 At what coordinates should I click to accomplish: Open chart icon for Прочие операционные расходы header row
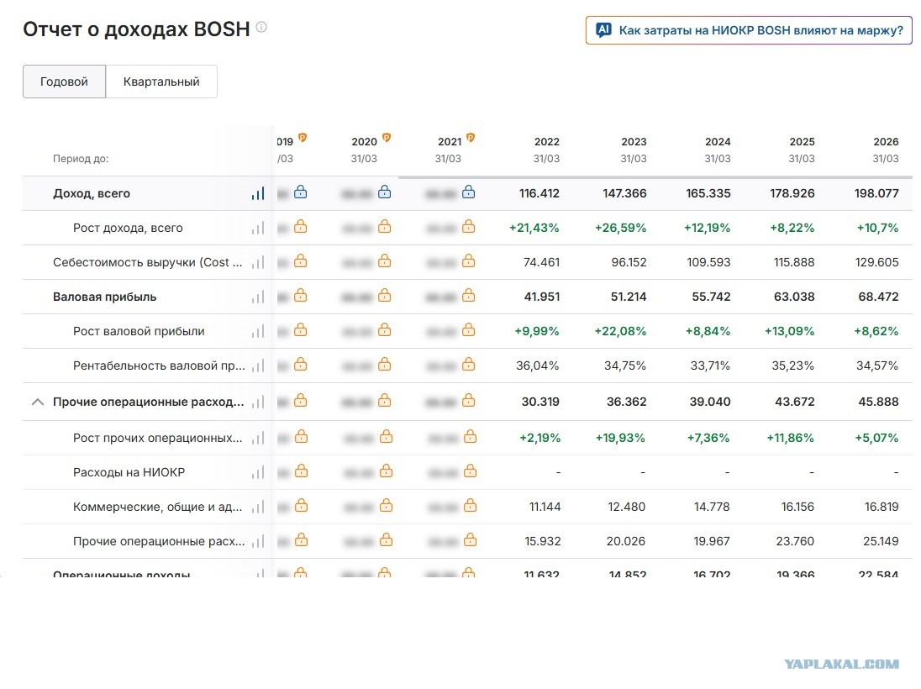click(258, 402)
